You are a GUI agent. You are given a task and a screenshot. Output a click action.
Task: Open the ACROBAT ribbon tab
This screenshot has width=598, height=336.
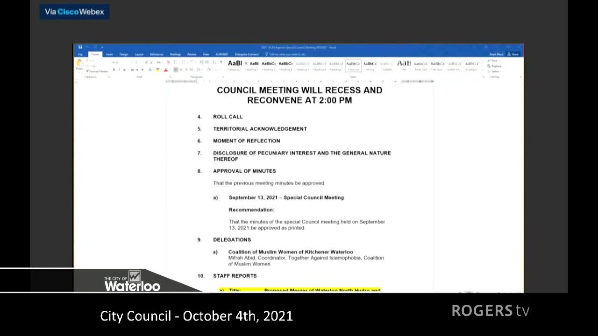(x=222, y=54)
